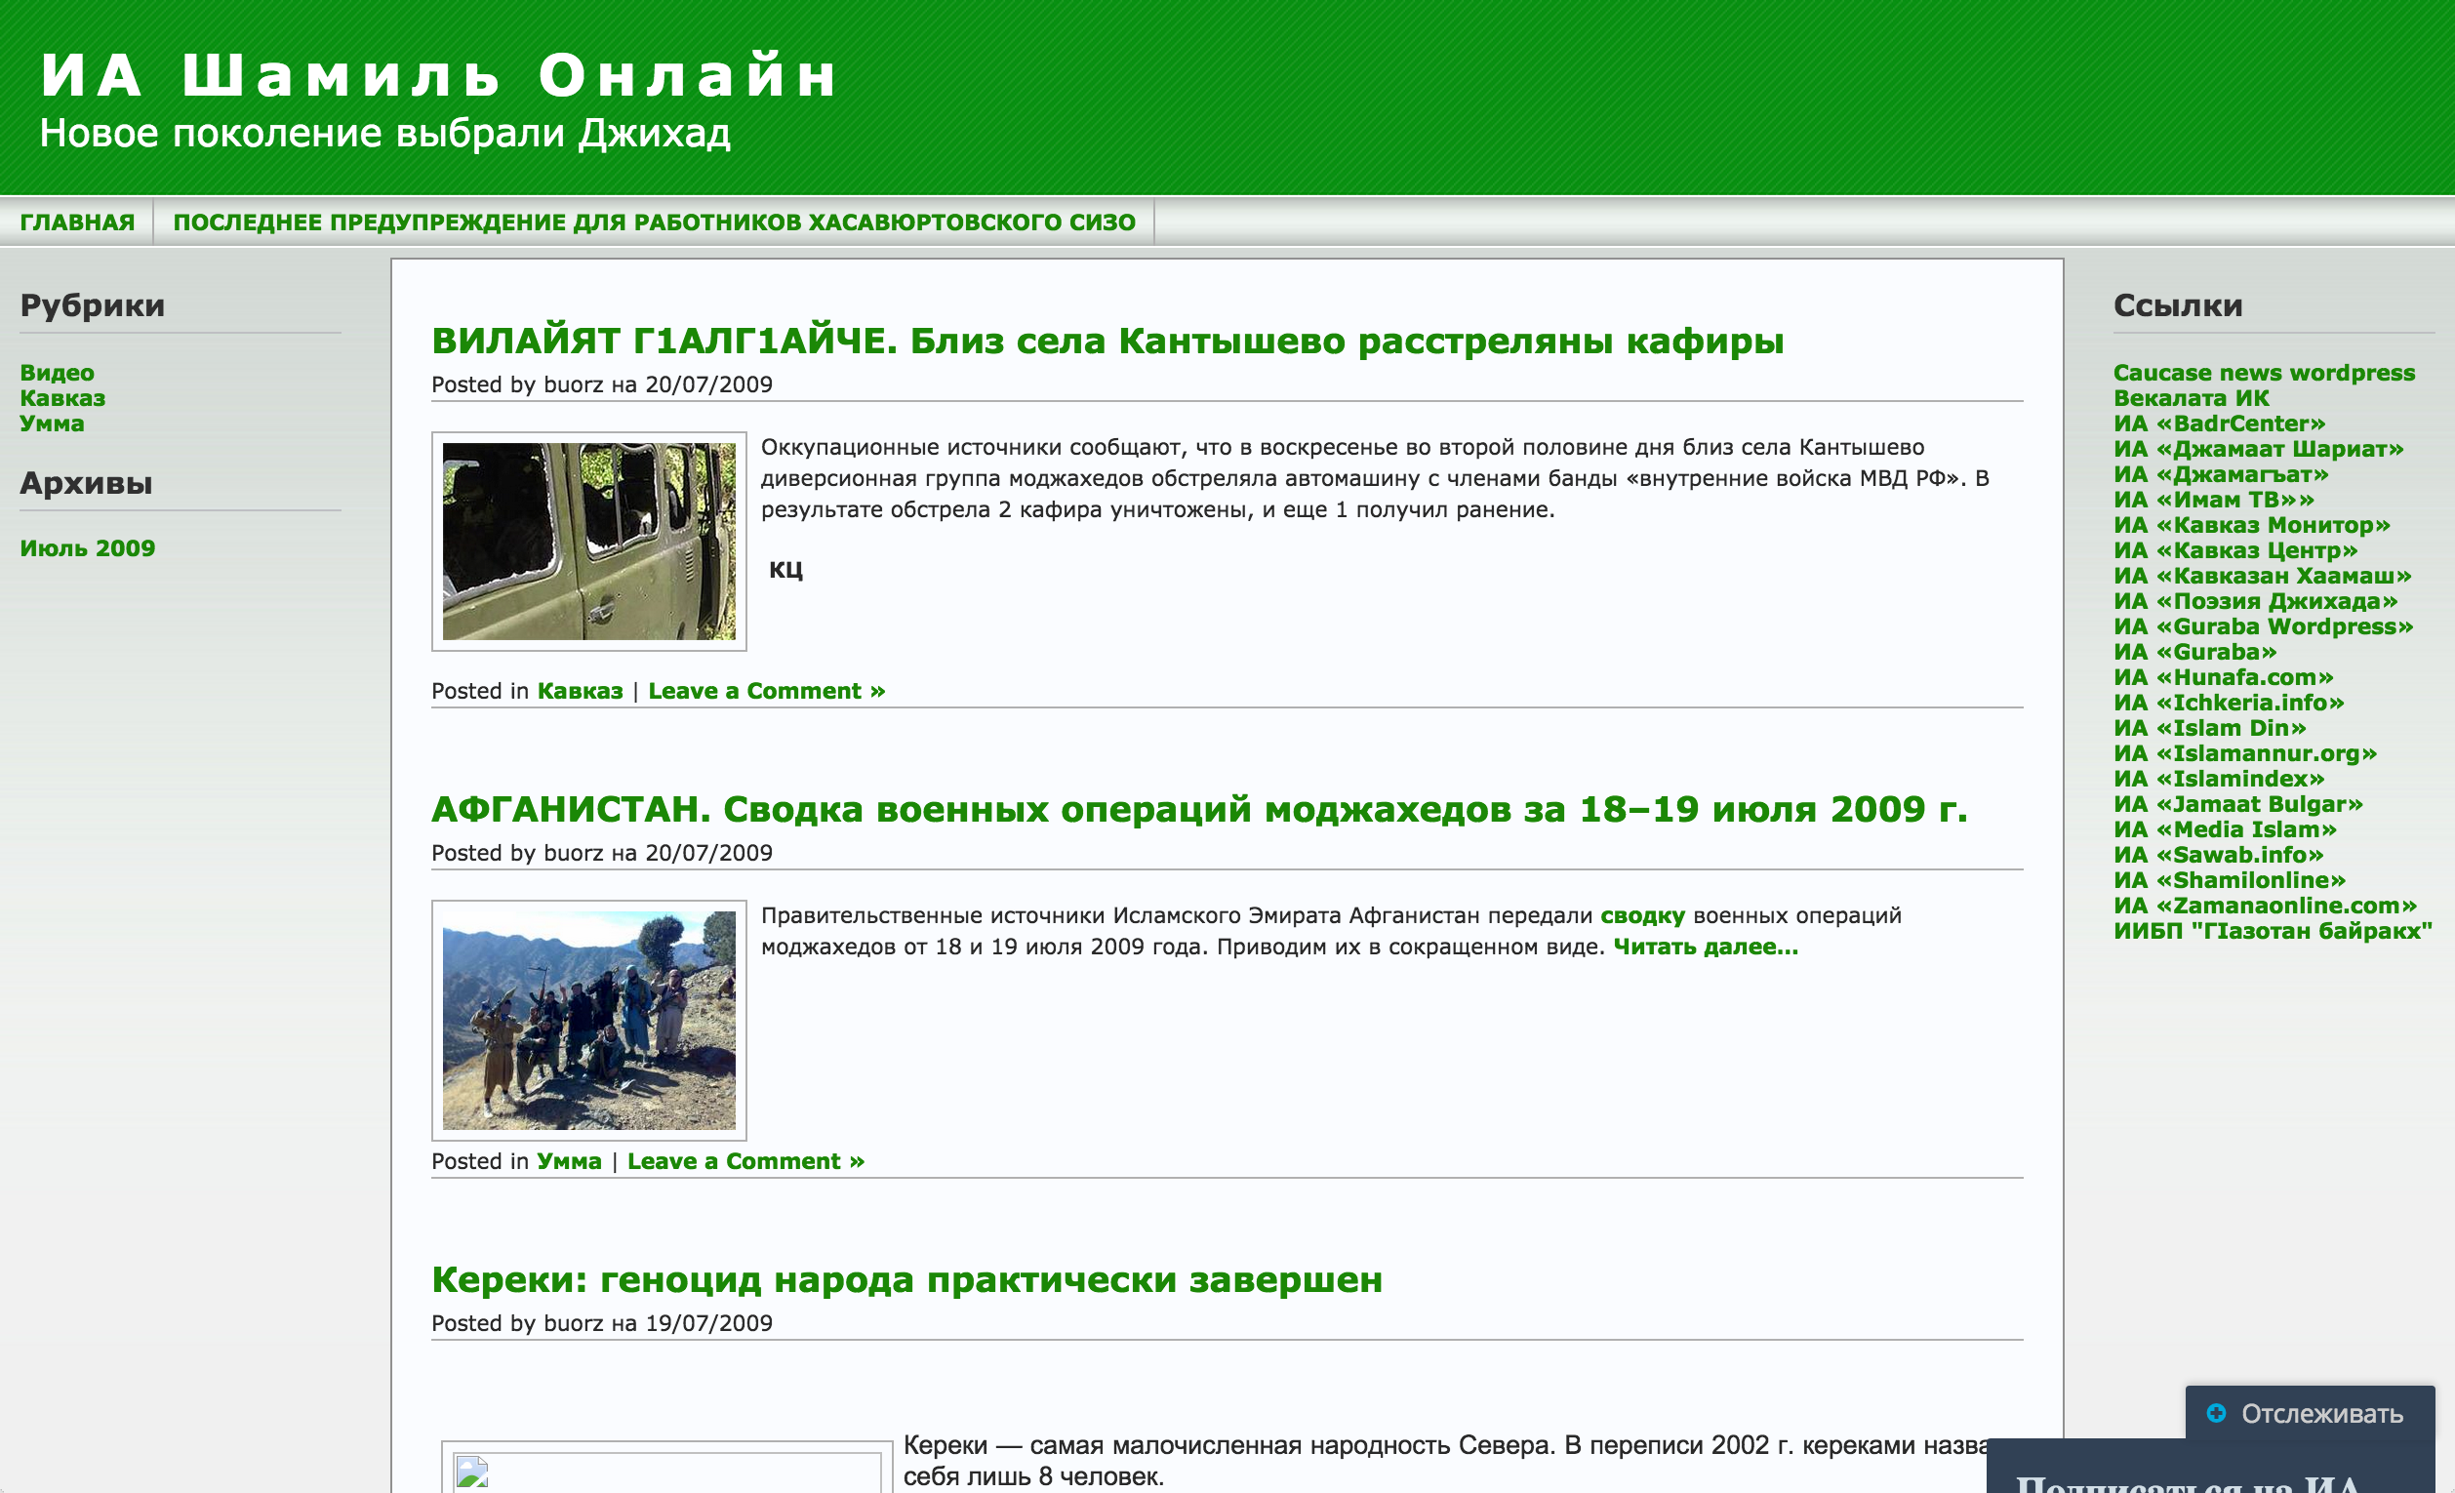Open Caucase news wordpress sidebar link
This screenshot has width=2455, height=1493.
click(2264, 373)
